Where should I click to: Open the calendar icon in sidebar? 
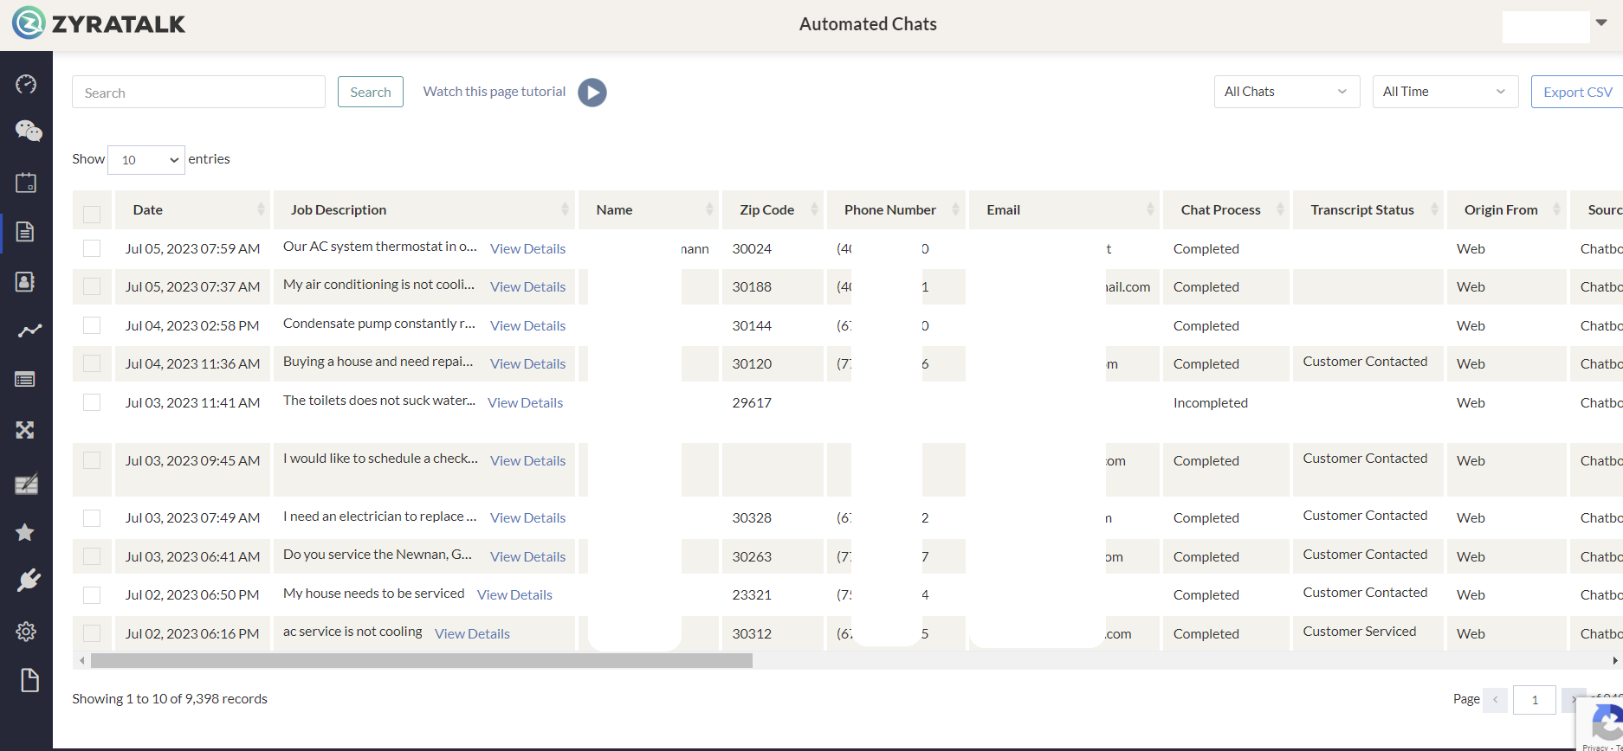tap(26, 183)
